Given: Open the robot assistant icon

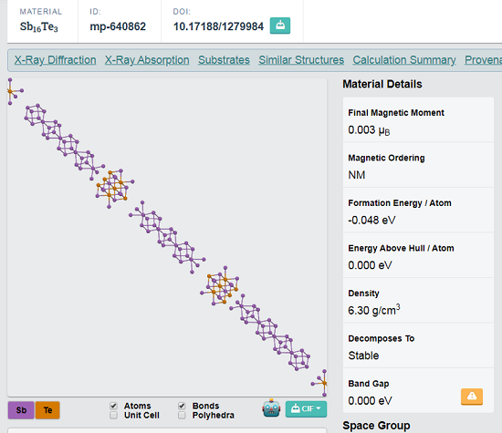Looking at the screenshot, I should coord(271,408).
